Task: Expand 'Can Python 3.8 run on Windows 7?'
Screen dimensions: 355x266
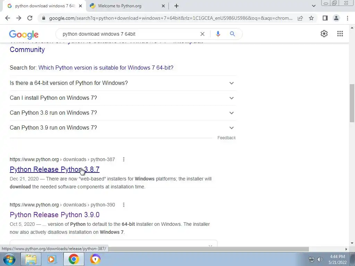Action: click(x=123, y=113)
